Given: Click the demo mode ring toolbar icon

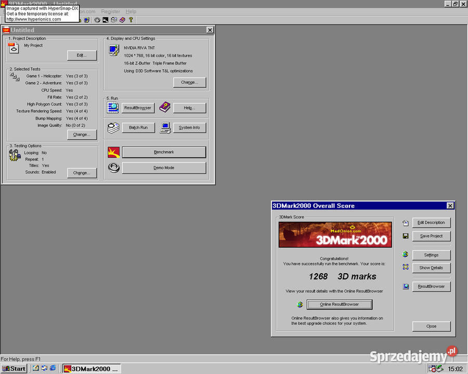Looking at the screenshot, I should coord(97,20).
